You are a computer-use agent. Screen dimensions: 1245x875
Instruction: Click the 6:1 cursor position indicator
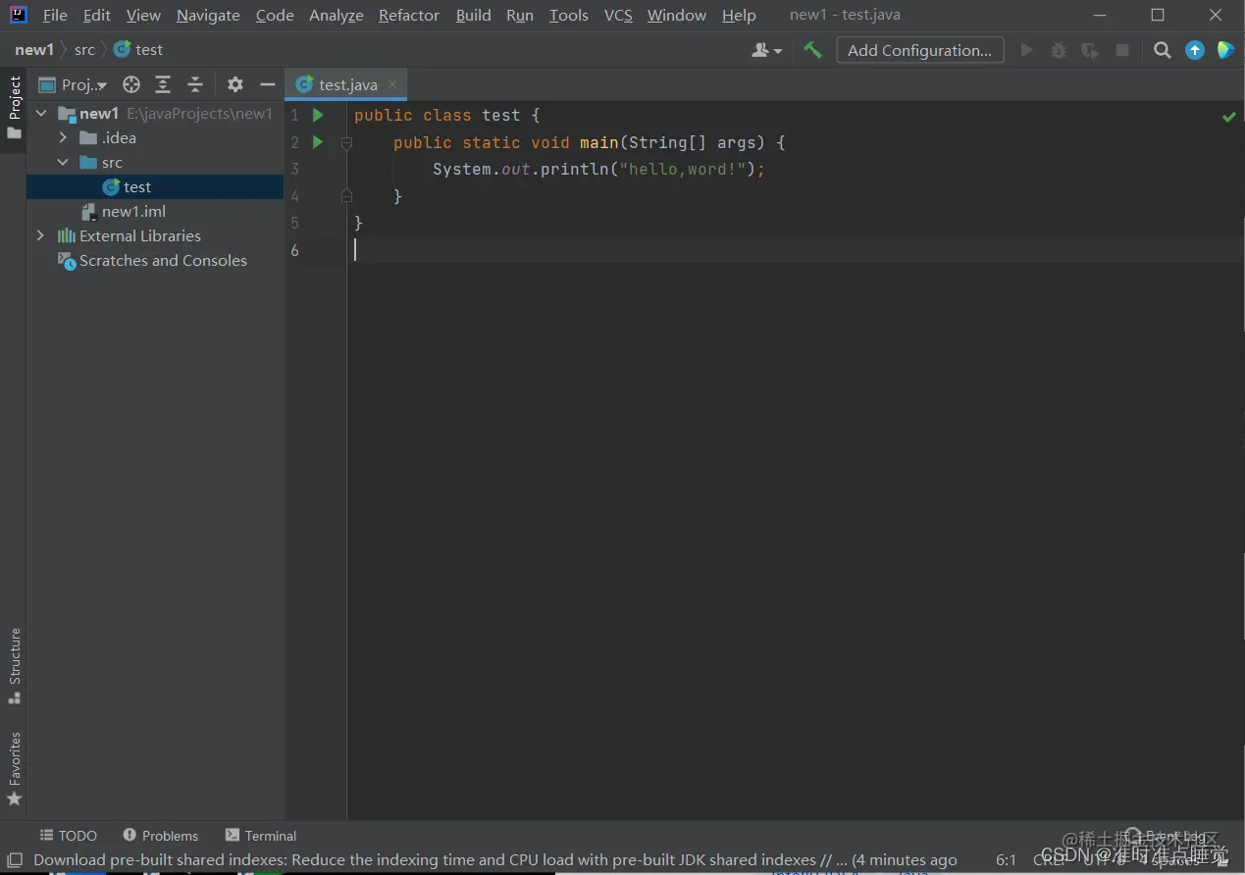(1007, 860)
